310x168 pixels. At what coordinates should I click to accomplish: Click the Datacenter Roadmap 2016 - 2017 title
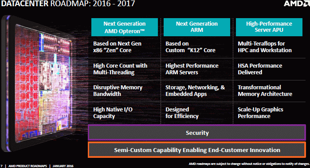[68, 4]
